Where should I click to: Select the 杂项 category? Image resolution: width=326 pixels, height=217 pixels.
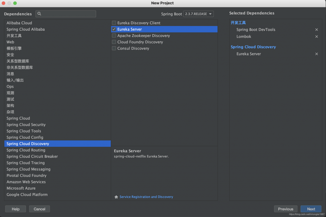click(x=58, y=112)
